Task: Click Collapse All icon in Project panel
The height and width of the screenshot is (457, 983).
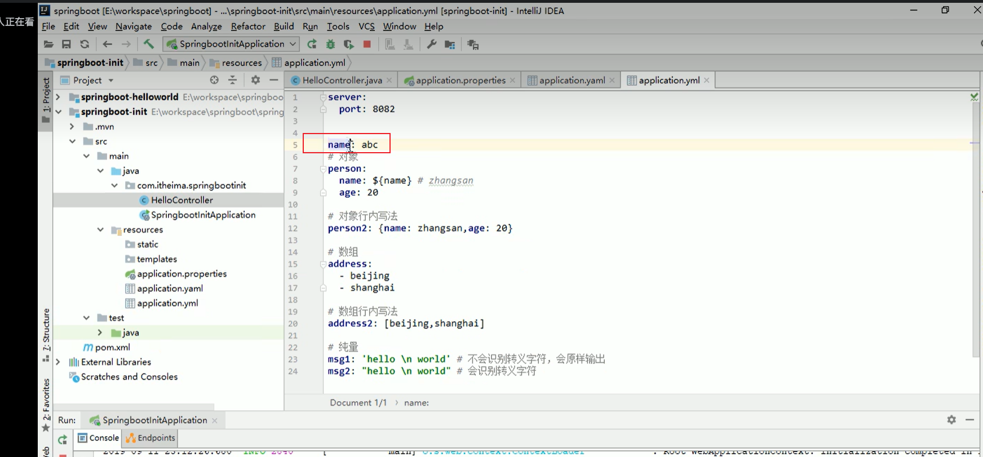Action: click(232, 80)
